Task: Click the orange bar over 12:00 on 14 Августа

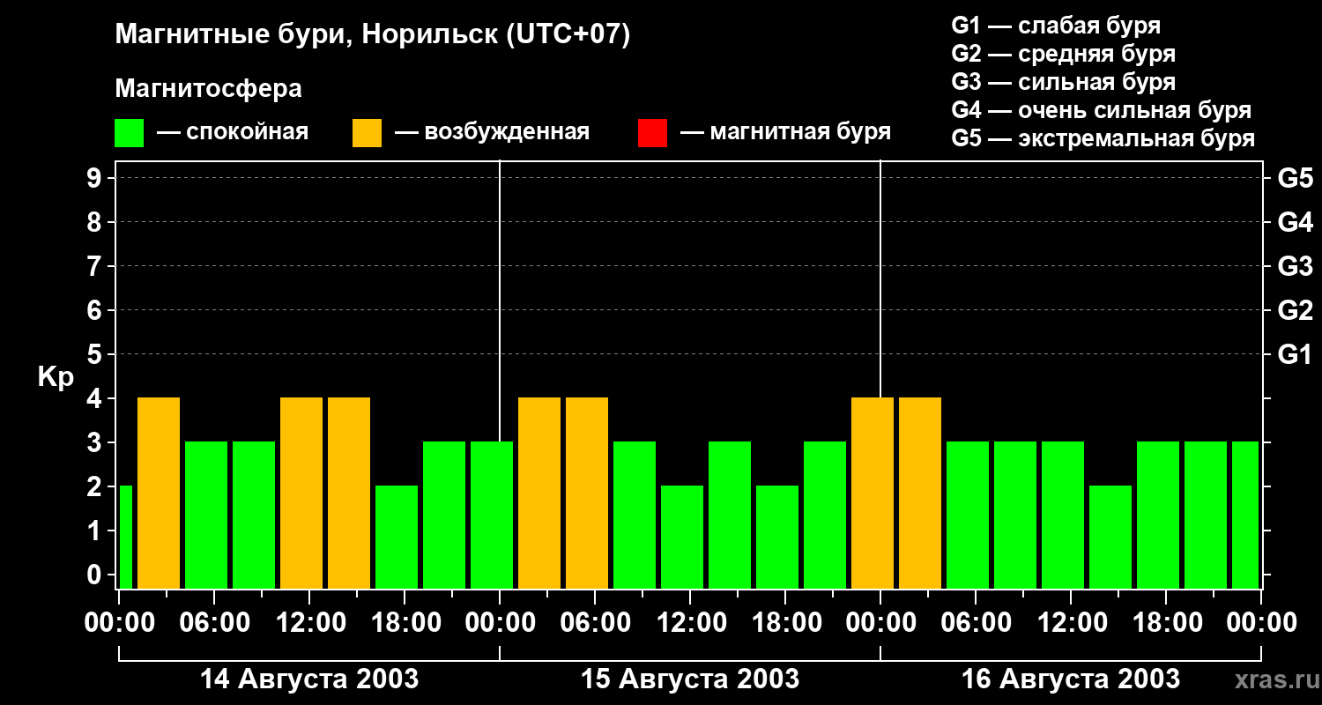Action: 301,493
